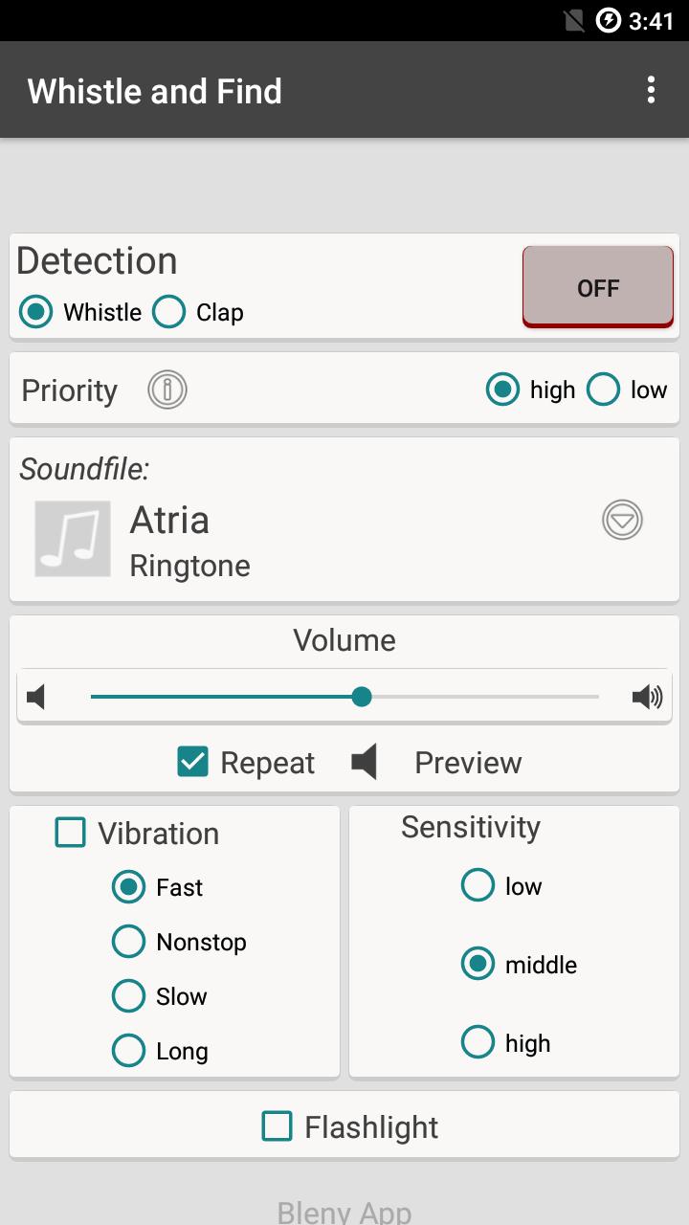Click the music note soundfile thumbnail
The width and height of the screenshot is (689, 1225).
73,539
